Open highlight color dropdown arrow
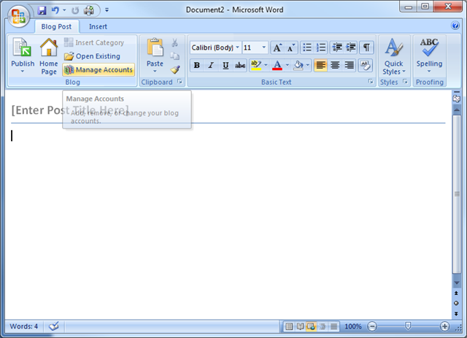This screenshot has width=467, height=338. click(x=266, y=65)
